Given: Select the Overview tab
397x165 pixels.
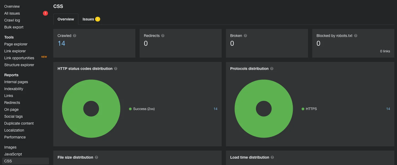Looking at the screenshot, I should (66, 19).
